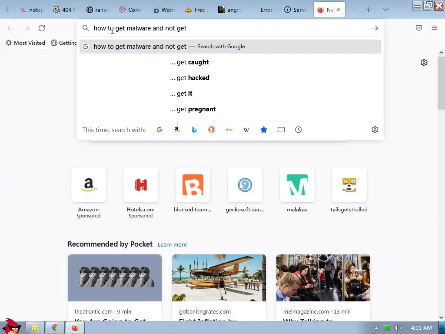The width and height of the screenshot is (445, 334).
Task: Open the Firefox application menu
Action: click(x=435, y=28)
